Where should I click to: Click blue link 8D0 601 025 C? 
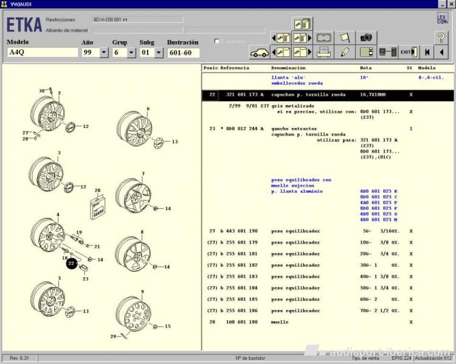379,197
